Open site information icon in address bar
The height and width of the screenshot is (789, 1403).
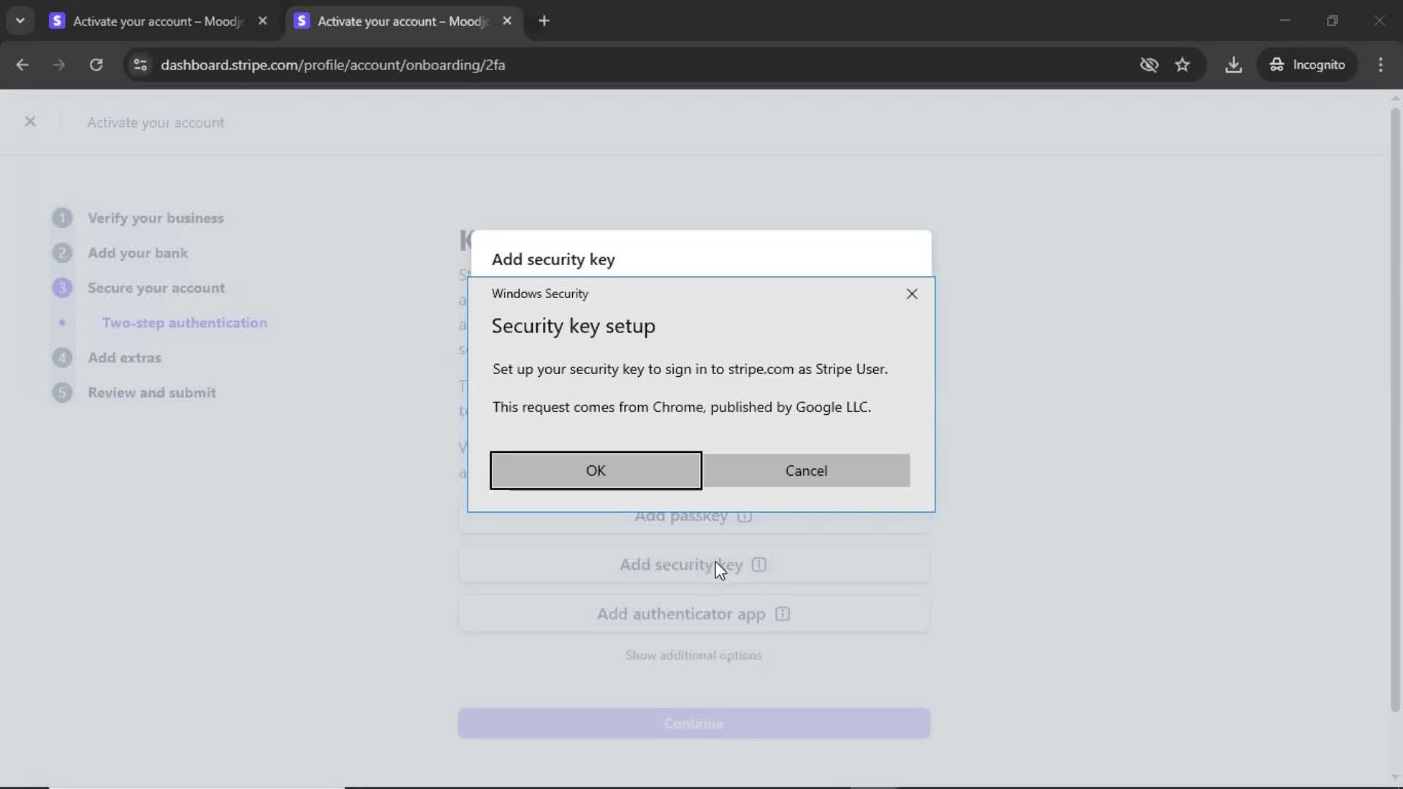pyautogui.click(x=140, y=65)
